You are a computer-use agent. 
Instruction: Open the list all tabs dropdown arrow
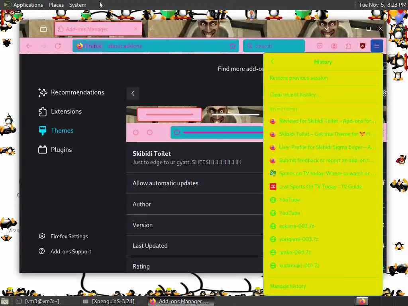coord(327,29)
